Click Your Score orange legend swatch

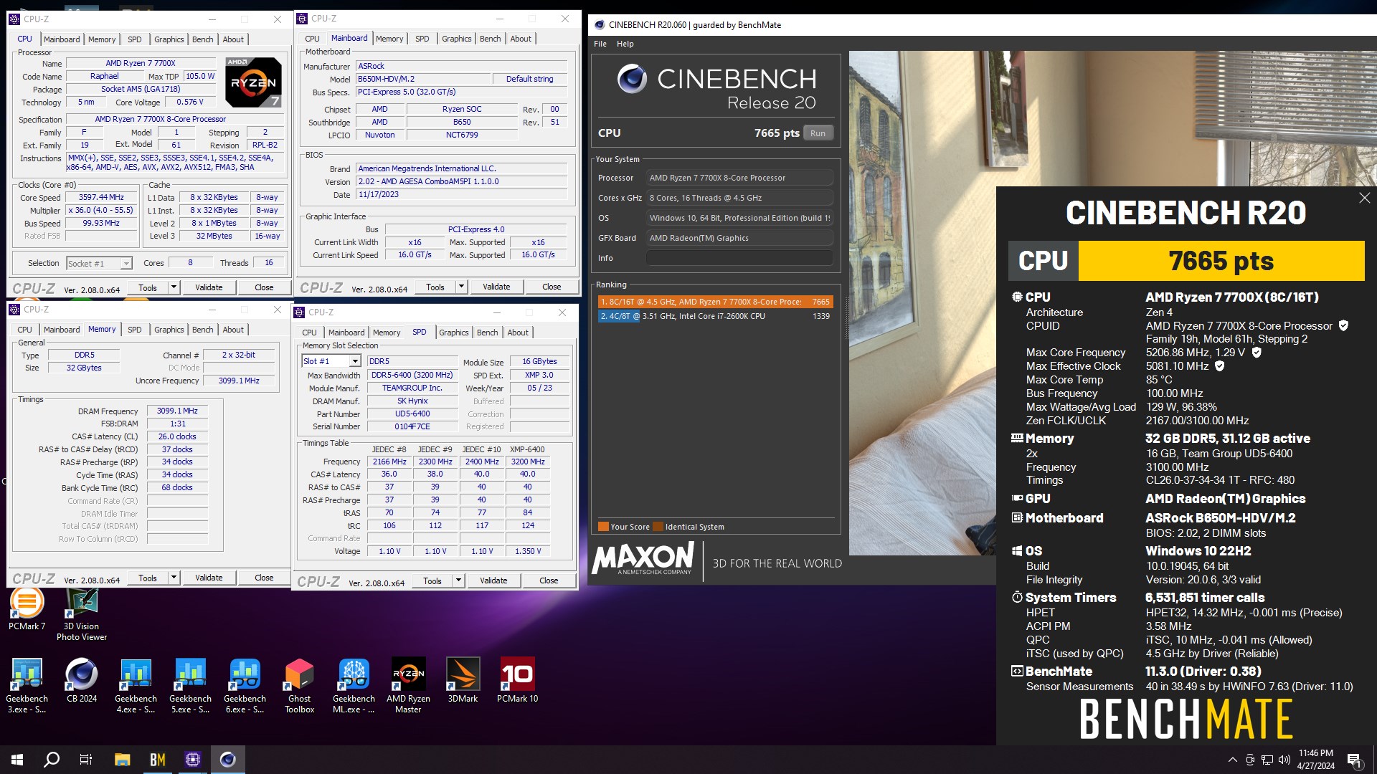pyautogui.click(x=603, y=527)
